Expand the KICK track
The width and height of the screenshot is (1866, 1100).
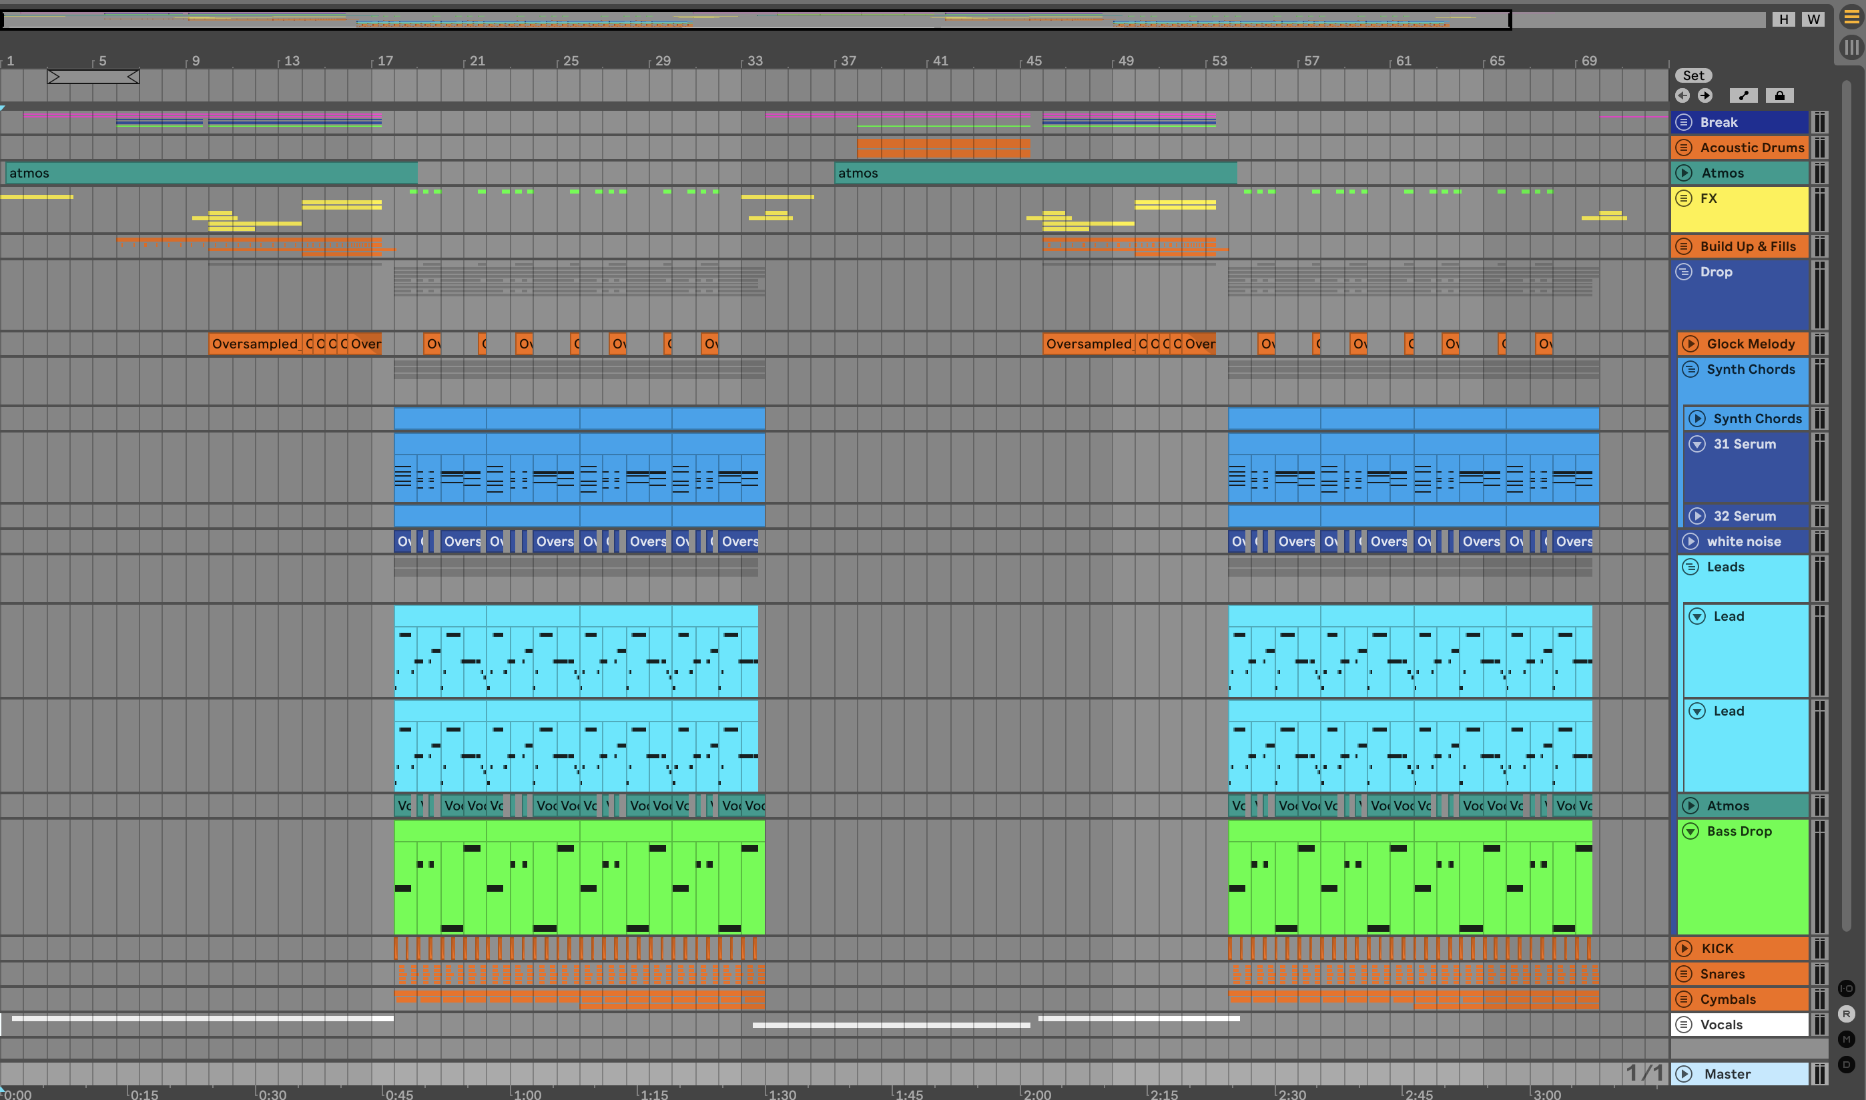point(1684,948)
